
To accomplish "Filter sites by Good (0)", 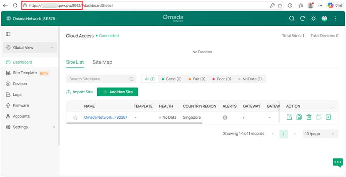I will (172, 79).
